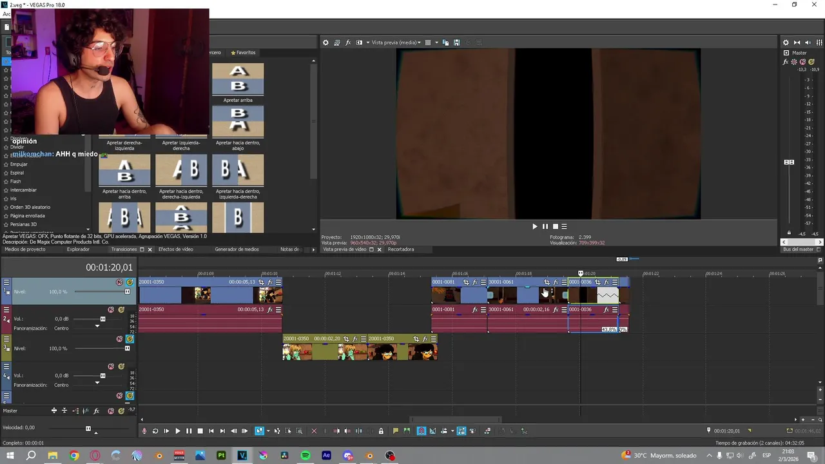Toggle split screen view in preview toolbar
The height and width of the screenshot is (464, 825).
point(359,43)
